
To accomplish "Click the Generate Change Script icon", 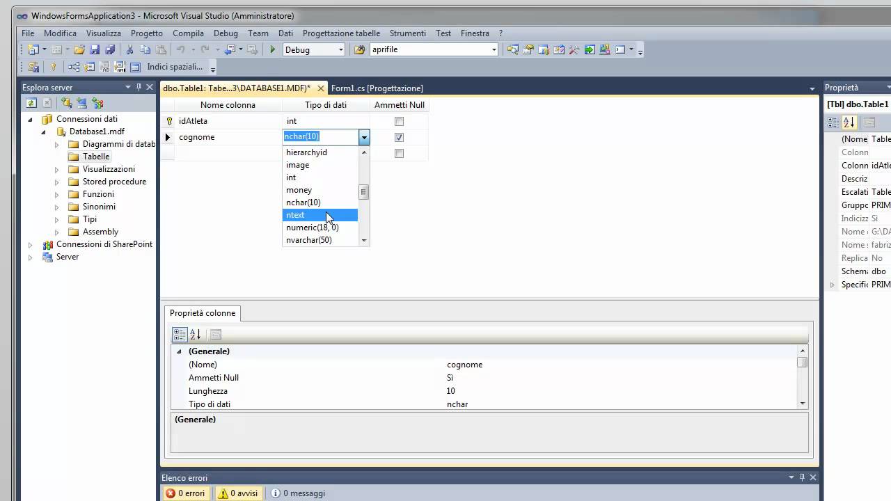I will tap(33, 67).
